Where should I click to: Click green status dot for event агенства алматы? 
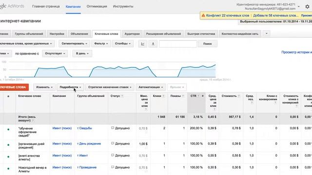(8, 157)
